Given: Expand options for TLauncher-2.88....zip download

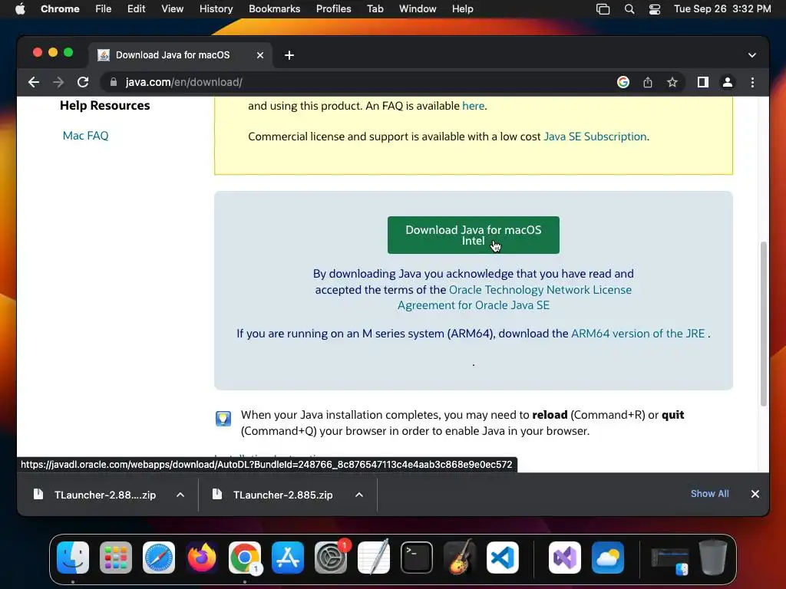Looking at the screenshot, I should pyautogui.click(x=180, y=495).
